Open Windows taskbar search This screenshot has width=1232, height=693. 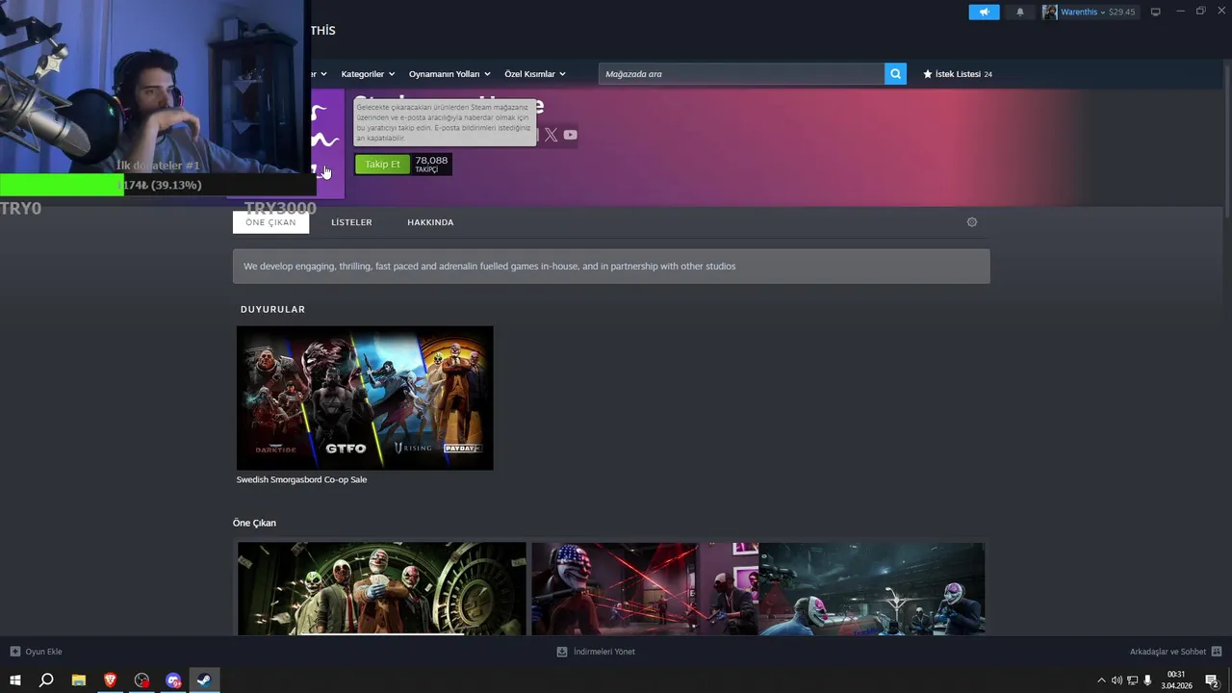click(46, 680)
